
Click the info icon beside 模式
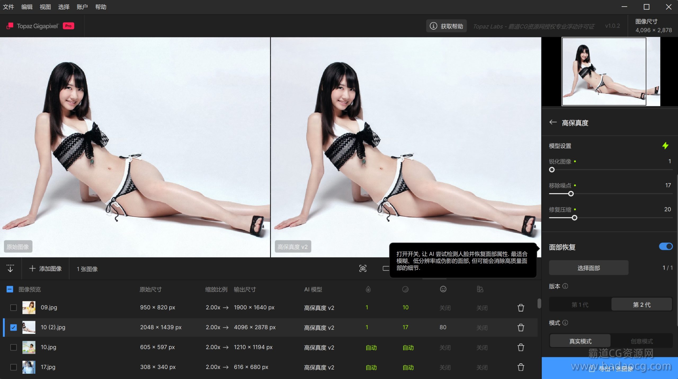tap(565, 323)
